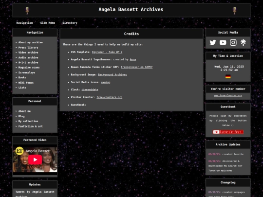Follow the timeanddate clock link
The width and height of the screenshot is (263, 197).
(90, 90)
